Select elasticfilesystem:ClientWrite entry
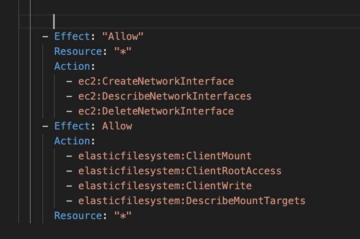The width and height of the screenshot is (360, 239). [165, 185]
